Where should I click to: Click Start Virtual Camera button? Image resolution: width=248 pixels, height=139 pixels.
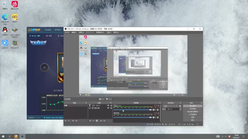pos(193,112)
